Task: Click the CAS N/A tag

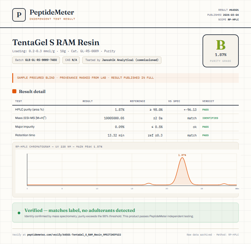Action: (71, 60)
